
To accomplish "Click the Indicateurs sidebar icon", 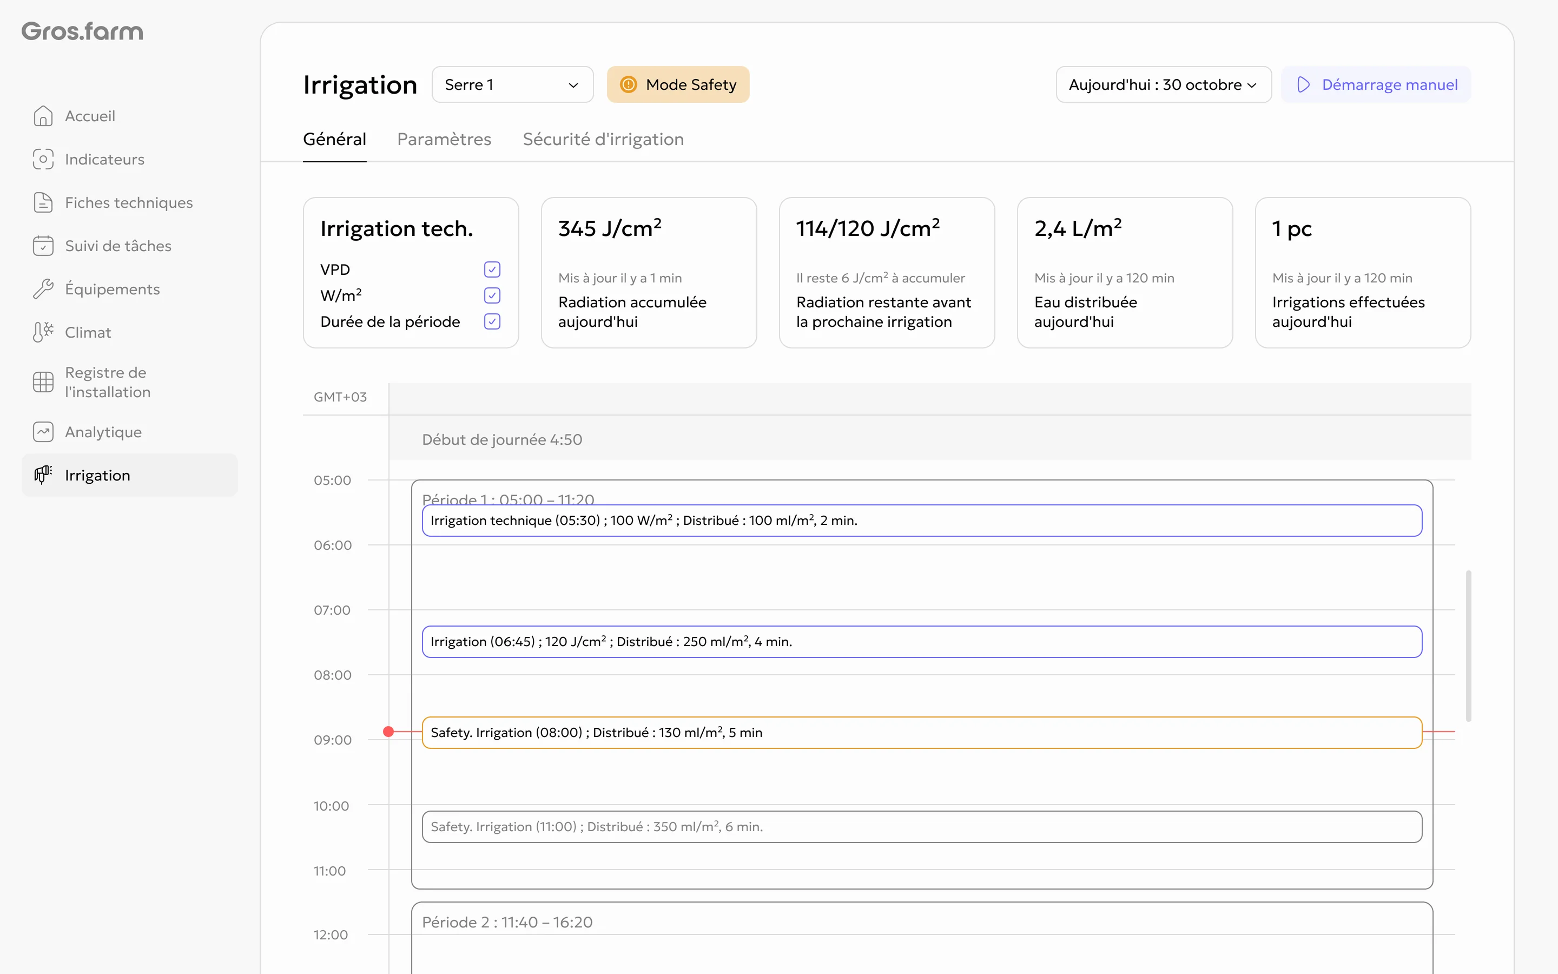I will [43, 159].
